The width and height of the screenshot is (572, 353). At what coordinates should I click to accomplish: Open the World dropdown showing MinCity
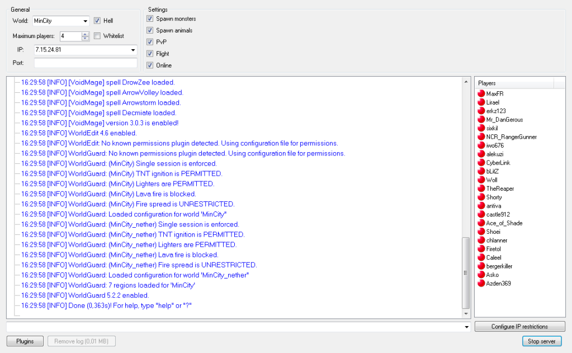[x=85, y=21]
